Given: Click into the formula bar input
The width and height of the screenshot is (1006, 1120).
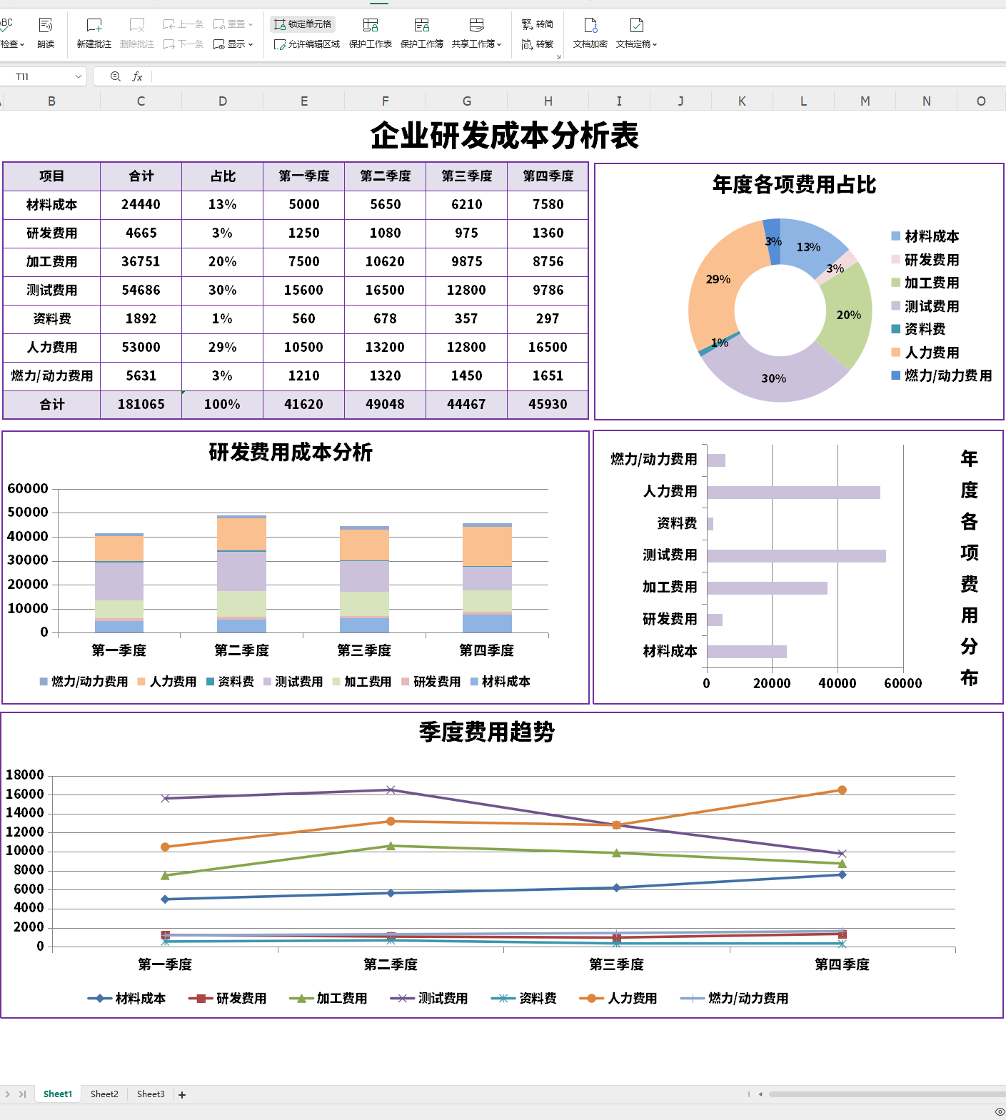Looking at the screenshot, I should click(x=578, y=76).
